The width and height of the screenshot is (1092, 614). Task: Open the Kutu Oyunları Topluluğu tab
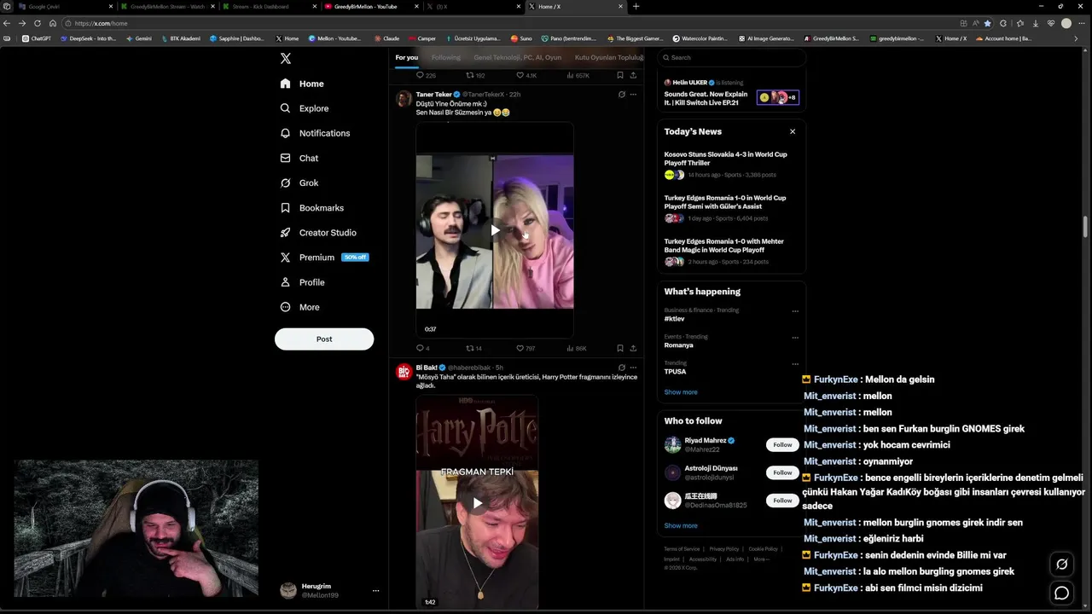point(609,57)
